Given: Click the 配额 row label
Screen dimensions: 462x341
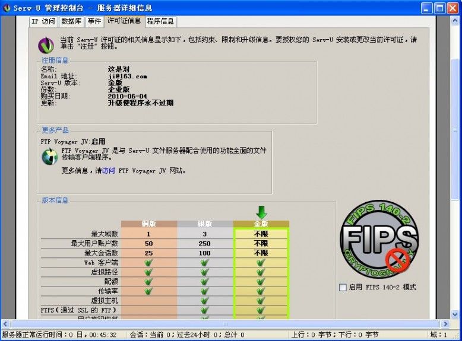Looking at the screenshot, I should pos(112,282).
